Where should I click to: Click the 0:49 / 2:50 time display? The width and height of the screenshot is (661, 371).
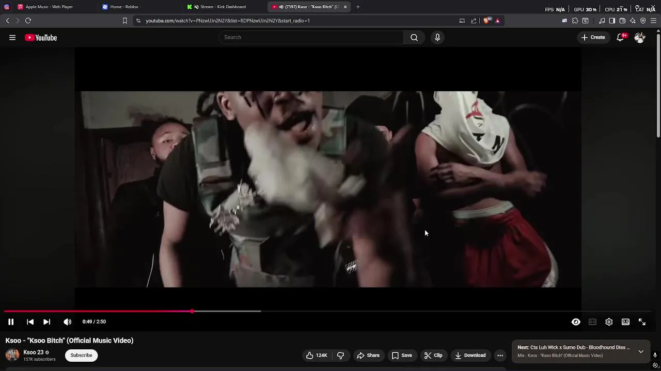pyautogui.click(x=94, y=322)
